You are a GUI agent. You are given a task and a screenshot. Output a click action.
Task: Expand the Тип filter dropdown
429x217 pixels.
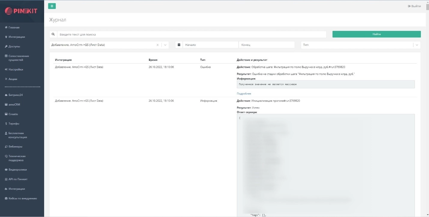pos(417,45)
